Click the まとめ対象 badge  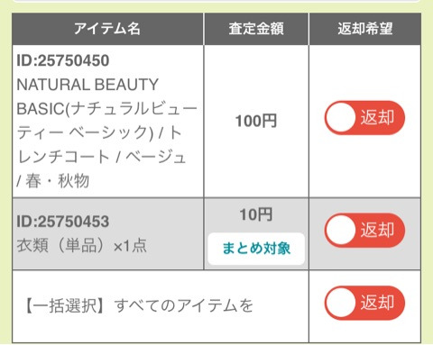256,249
